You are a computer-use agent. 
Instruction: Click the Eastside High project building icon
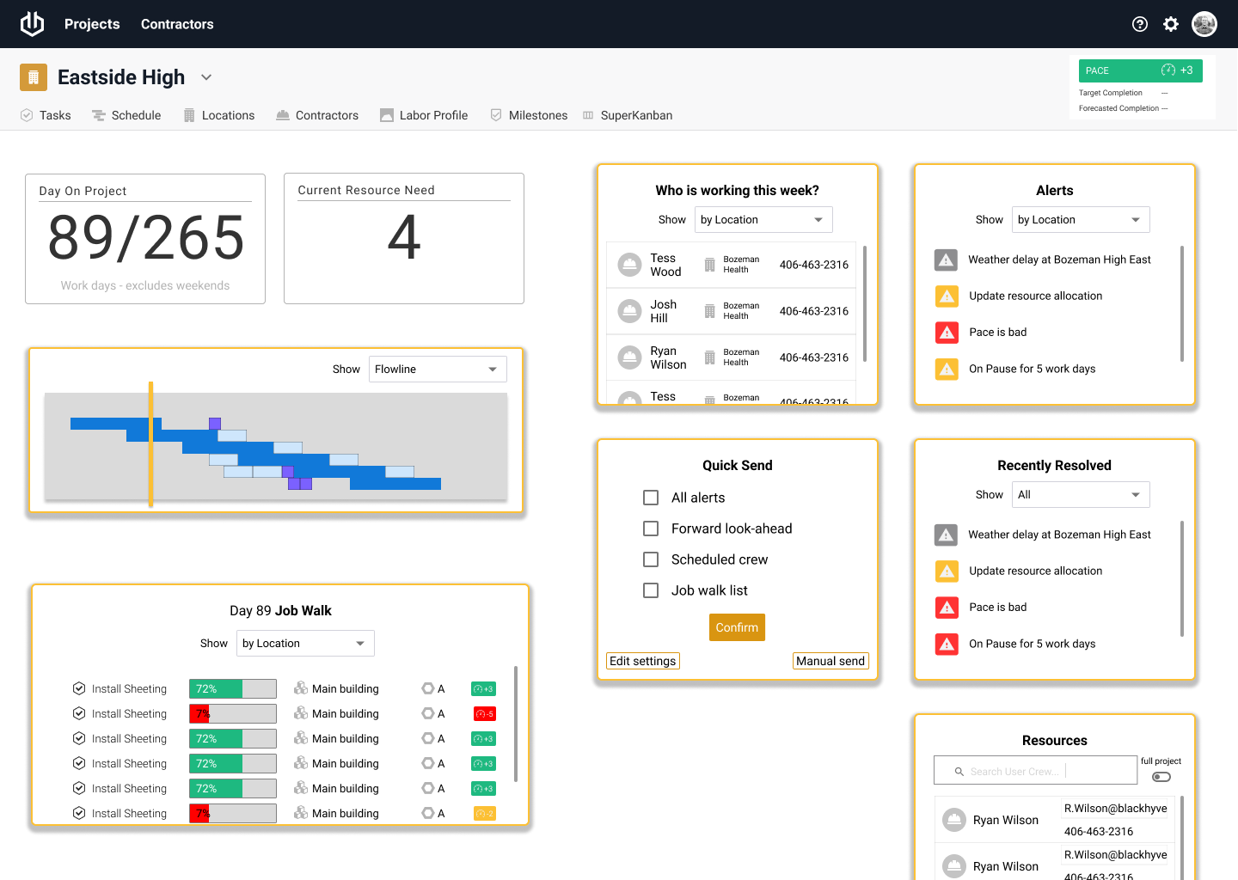pyautogui.click(x=34, y=77)
